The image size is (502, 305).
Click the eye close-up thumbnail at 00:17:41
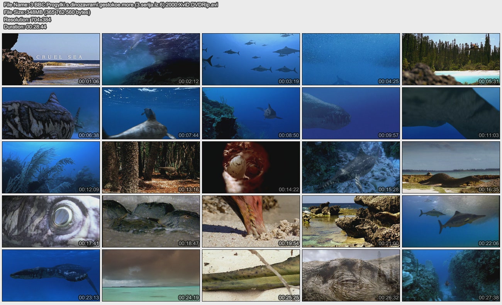[x=51, y=221]
